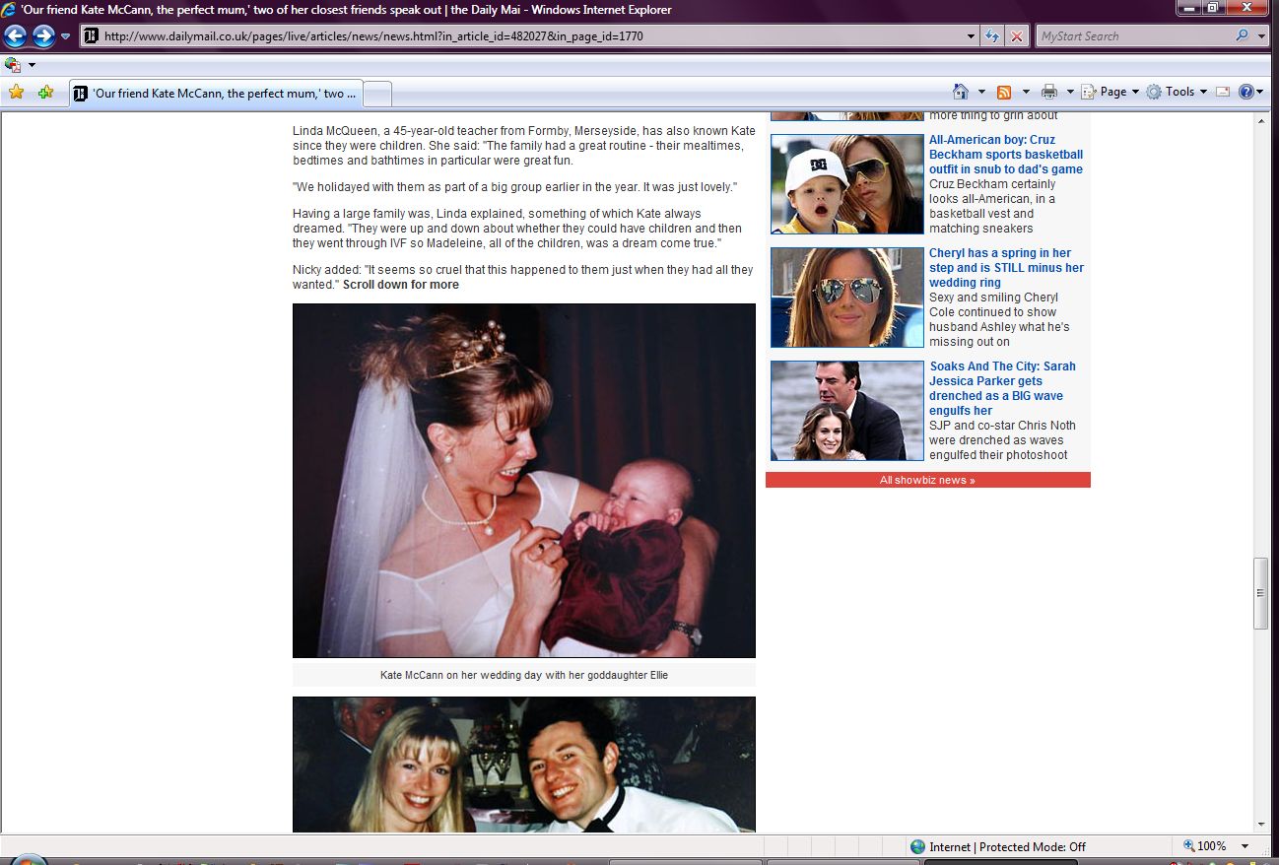
Task: Click the browser Forward arrow button
Action: 43,36
